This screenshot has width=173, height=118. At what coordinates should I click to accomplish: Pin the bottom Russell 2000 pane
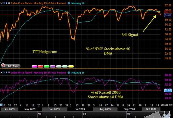[9, 72]
